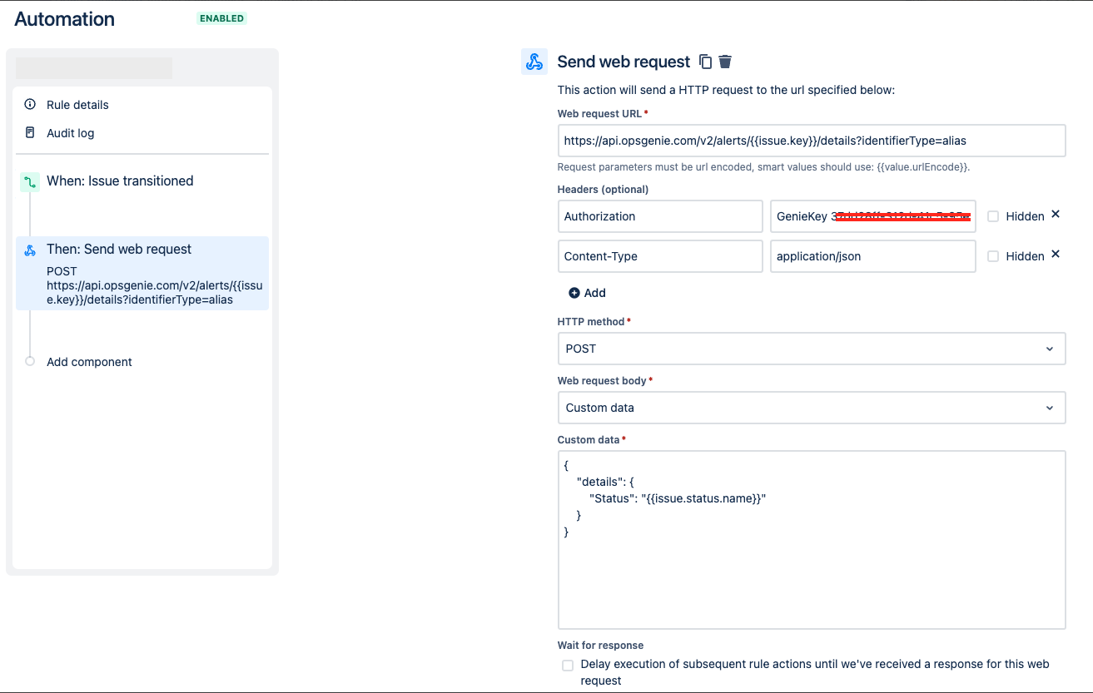The image size is (1093, 693).
Task: Click the application/json header value field
Action: point(872,256)
